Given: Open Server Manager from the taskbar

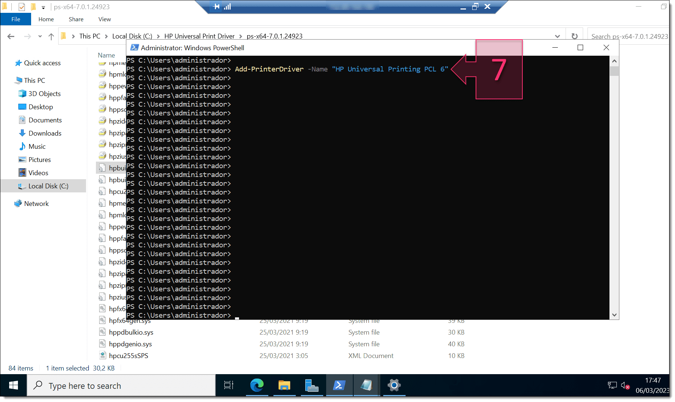Looking at the screenshot, I should (x=312, y=385).
